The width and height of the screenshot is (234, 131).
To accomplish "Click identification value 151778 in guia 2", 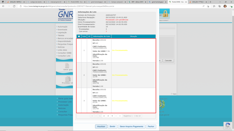I will pyautogui.click(x=96, y=83).
